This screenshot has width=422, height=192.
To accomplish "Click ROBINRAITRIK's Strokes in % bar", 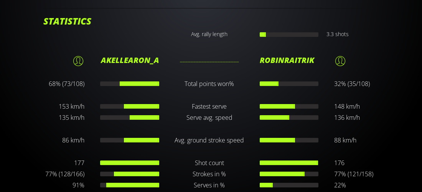I will [289, 174].
